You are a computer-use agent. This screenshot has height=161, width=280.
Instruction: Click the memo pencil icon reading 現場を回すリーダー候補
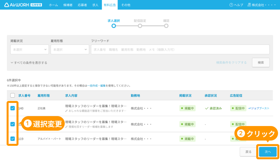point(66,127)
